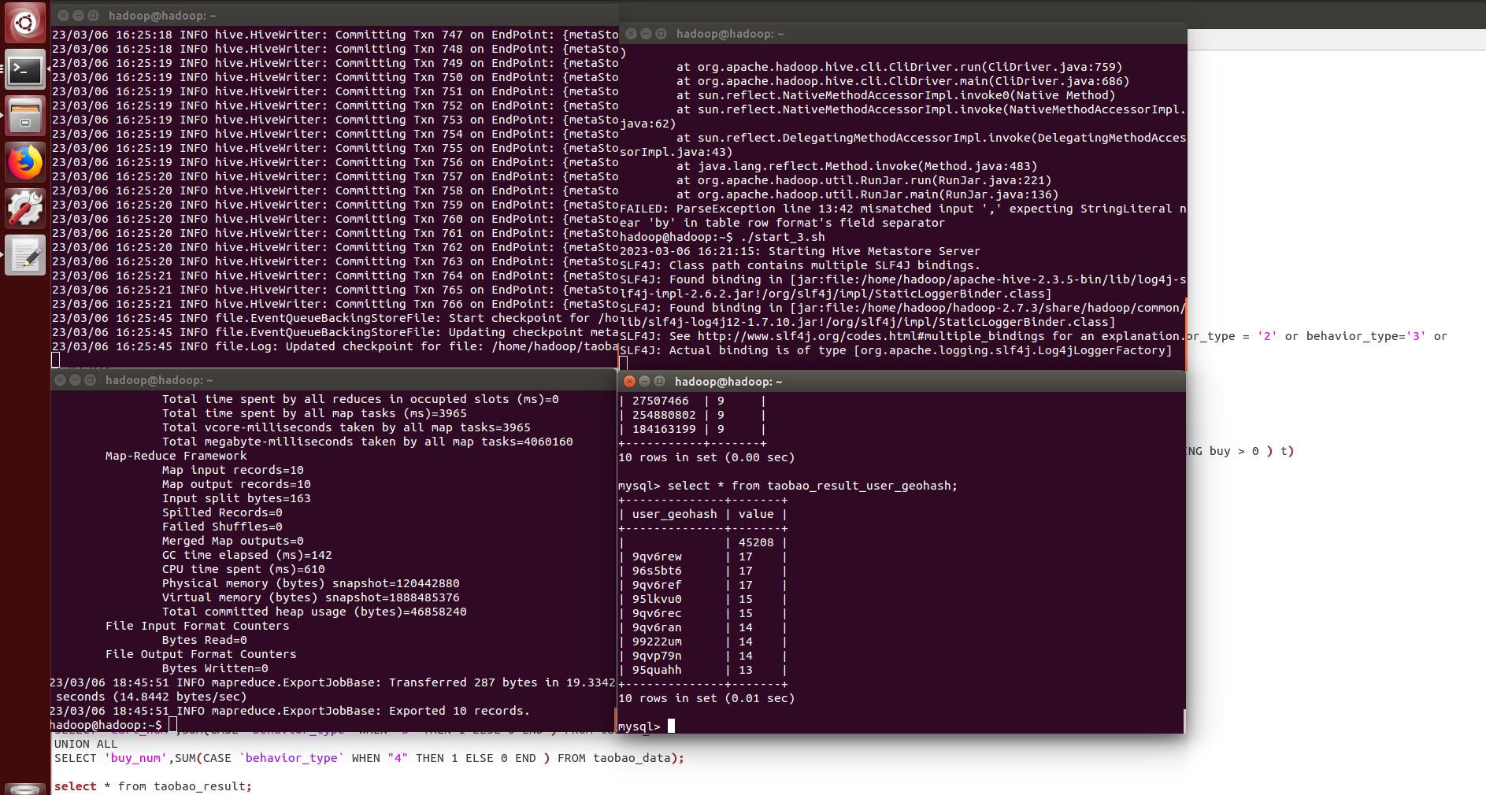Click the mysql terminal title bar text
1486x795 pixels.
[x=728, y=382]
